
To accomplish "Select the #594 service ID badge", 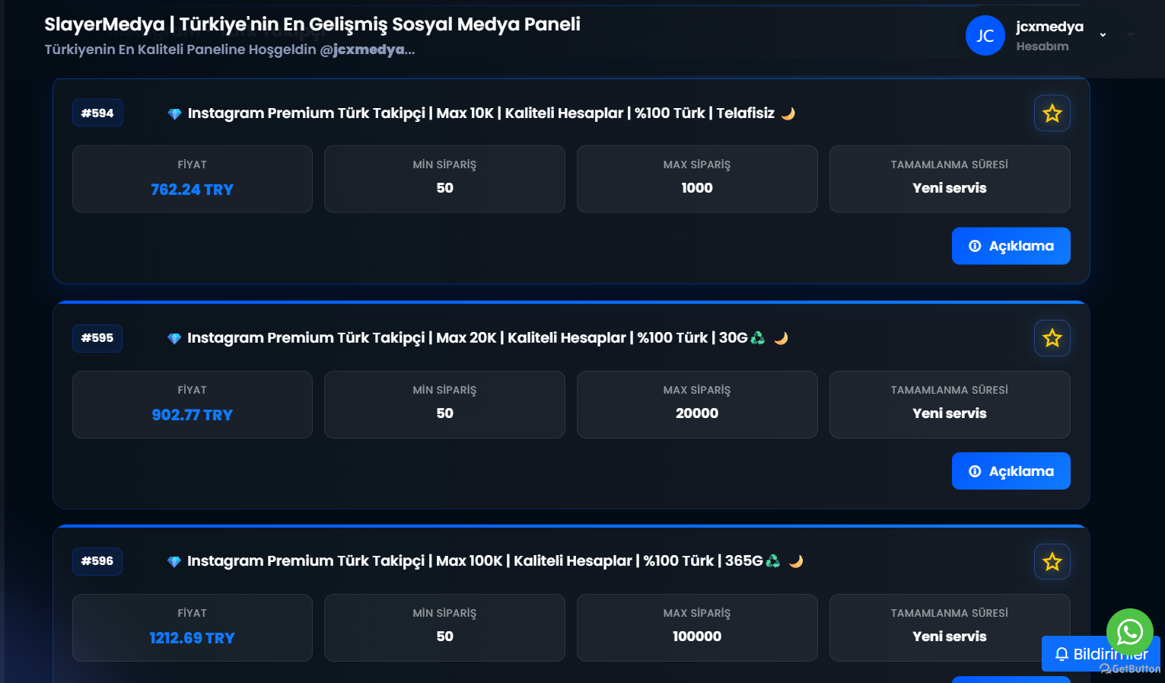I will [x=97, y=113].
